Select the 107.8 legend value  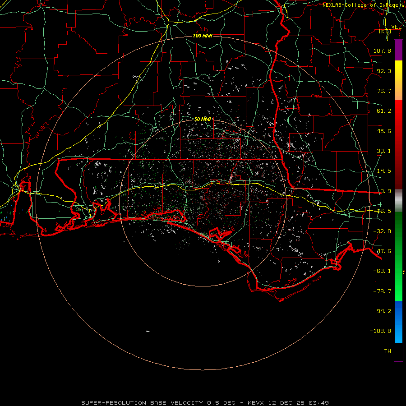point(382,51)
